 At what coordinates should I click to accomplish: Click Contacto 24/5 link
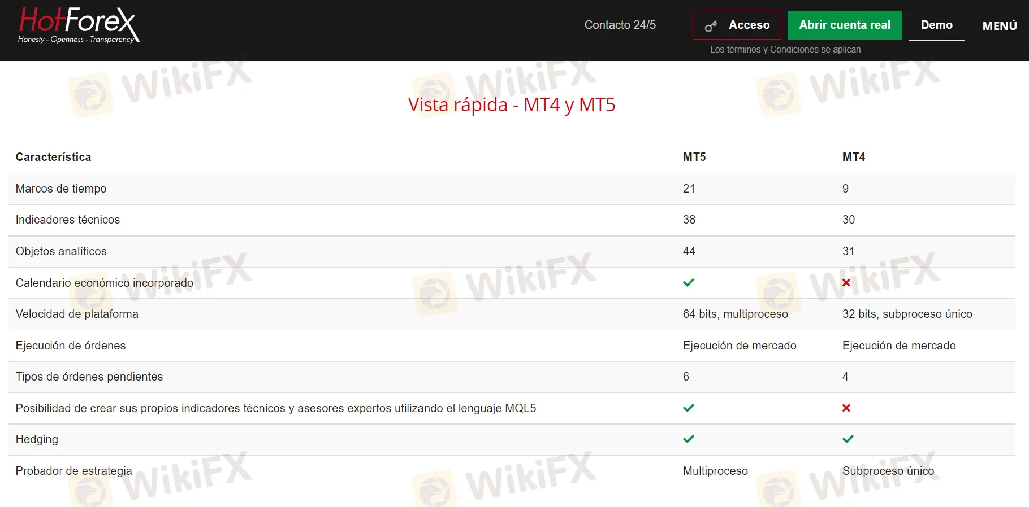pyautogui.click(x=620, y=25)
